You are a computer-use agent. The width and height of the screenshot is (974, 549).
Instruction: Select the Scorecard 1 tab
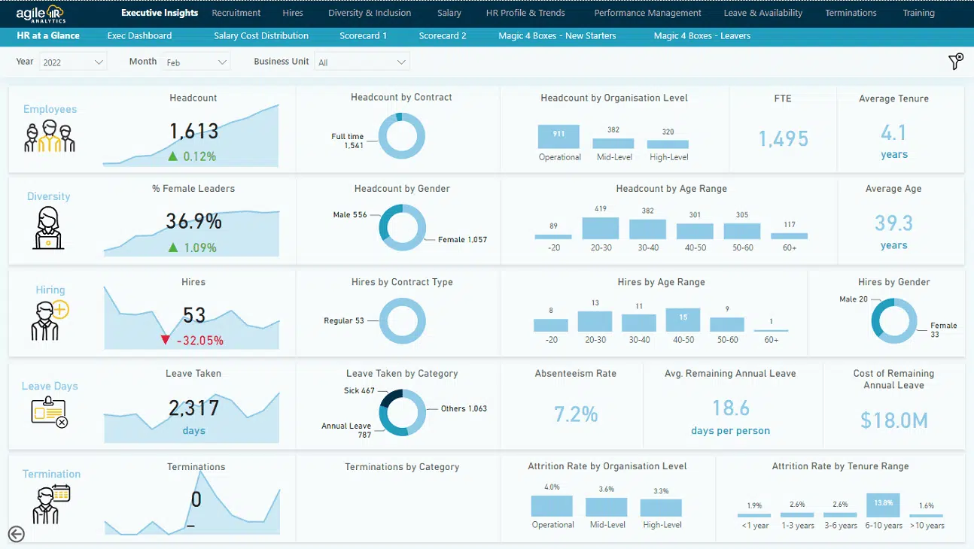click(364, 35)
